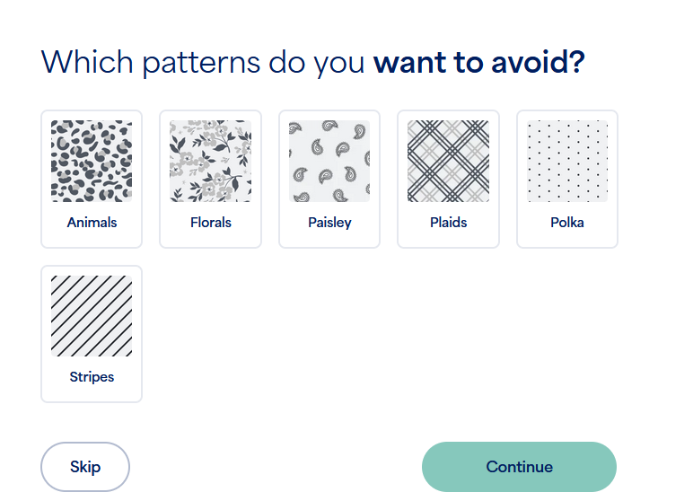Continue to the next step

pyautogui.click(x=520, y=467)
